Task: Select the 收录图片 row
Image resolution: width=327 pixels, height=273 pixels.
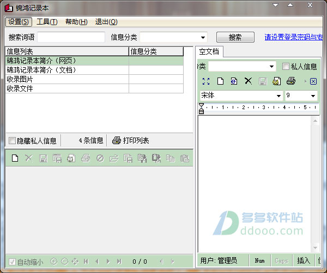Action: [94, 79]
